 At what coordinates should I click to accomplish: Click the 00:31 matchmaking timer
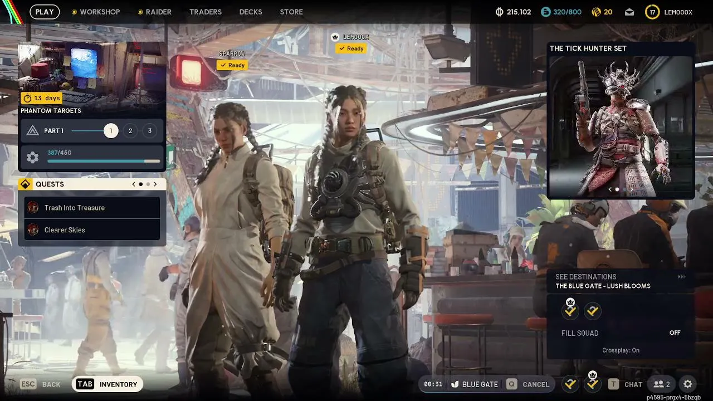[x=433, y=384]
